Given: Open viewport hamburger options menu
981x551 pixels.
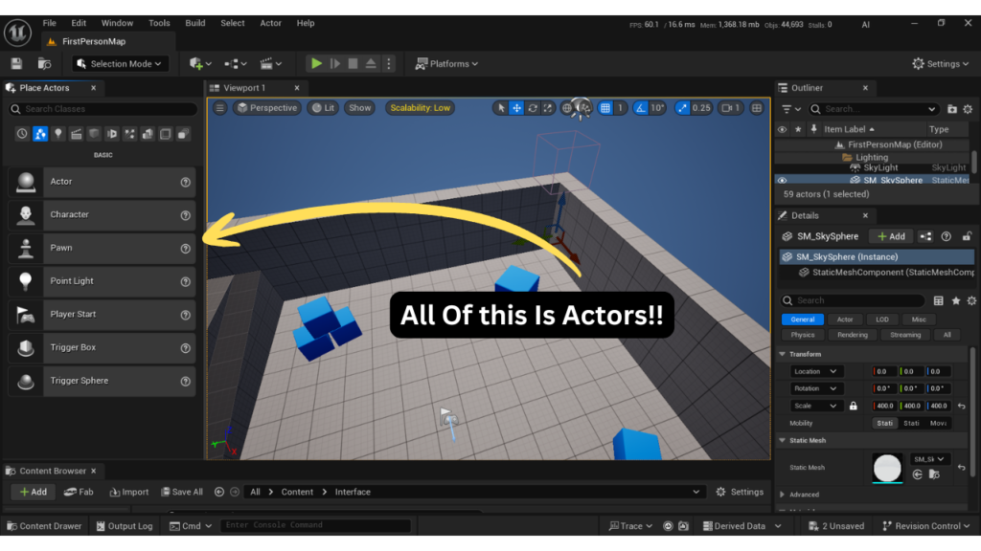Looking at the screenshot, I should 219,108.
